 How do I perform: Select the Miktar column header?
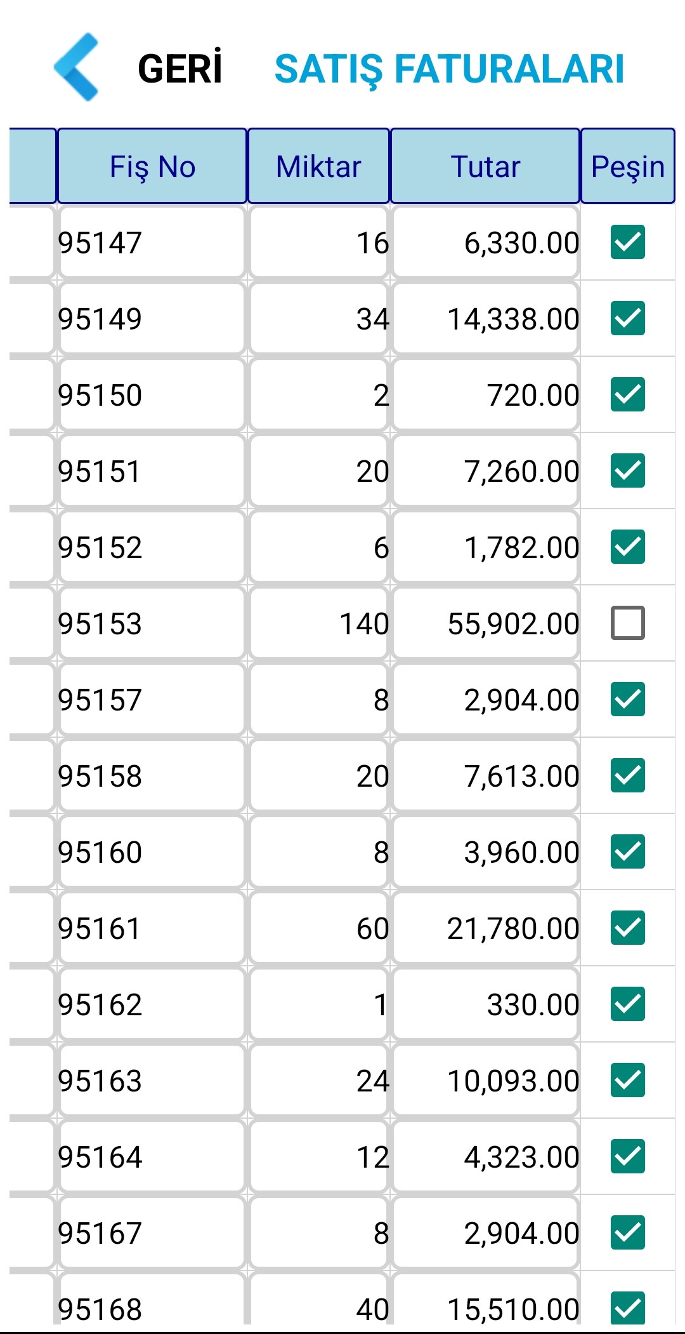coord(318,166)
